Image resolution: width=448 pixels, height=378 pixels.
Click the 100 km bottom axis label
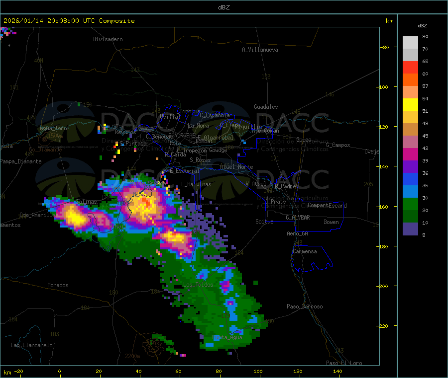point(258,371)
